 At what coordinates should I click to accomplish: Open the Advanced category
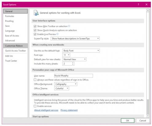(x=15, y=41)
